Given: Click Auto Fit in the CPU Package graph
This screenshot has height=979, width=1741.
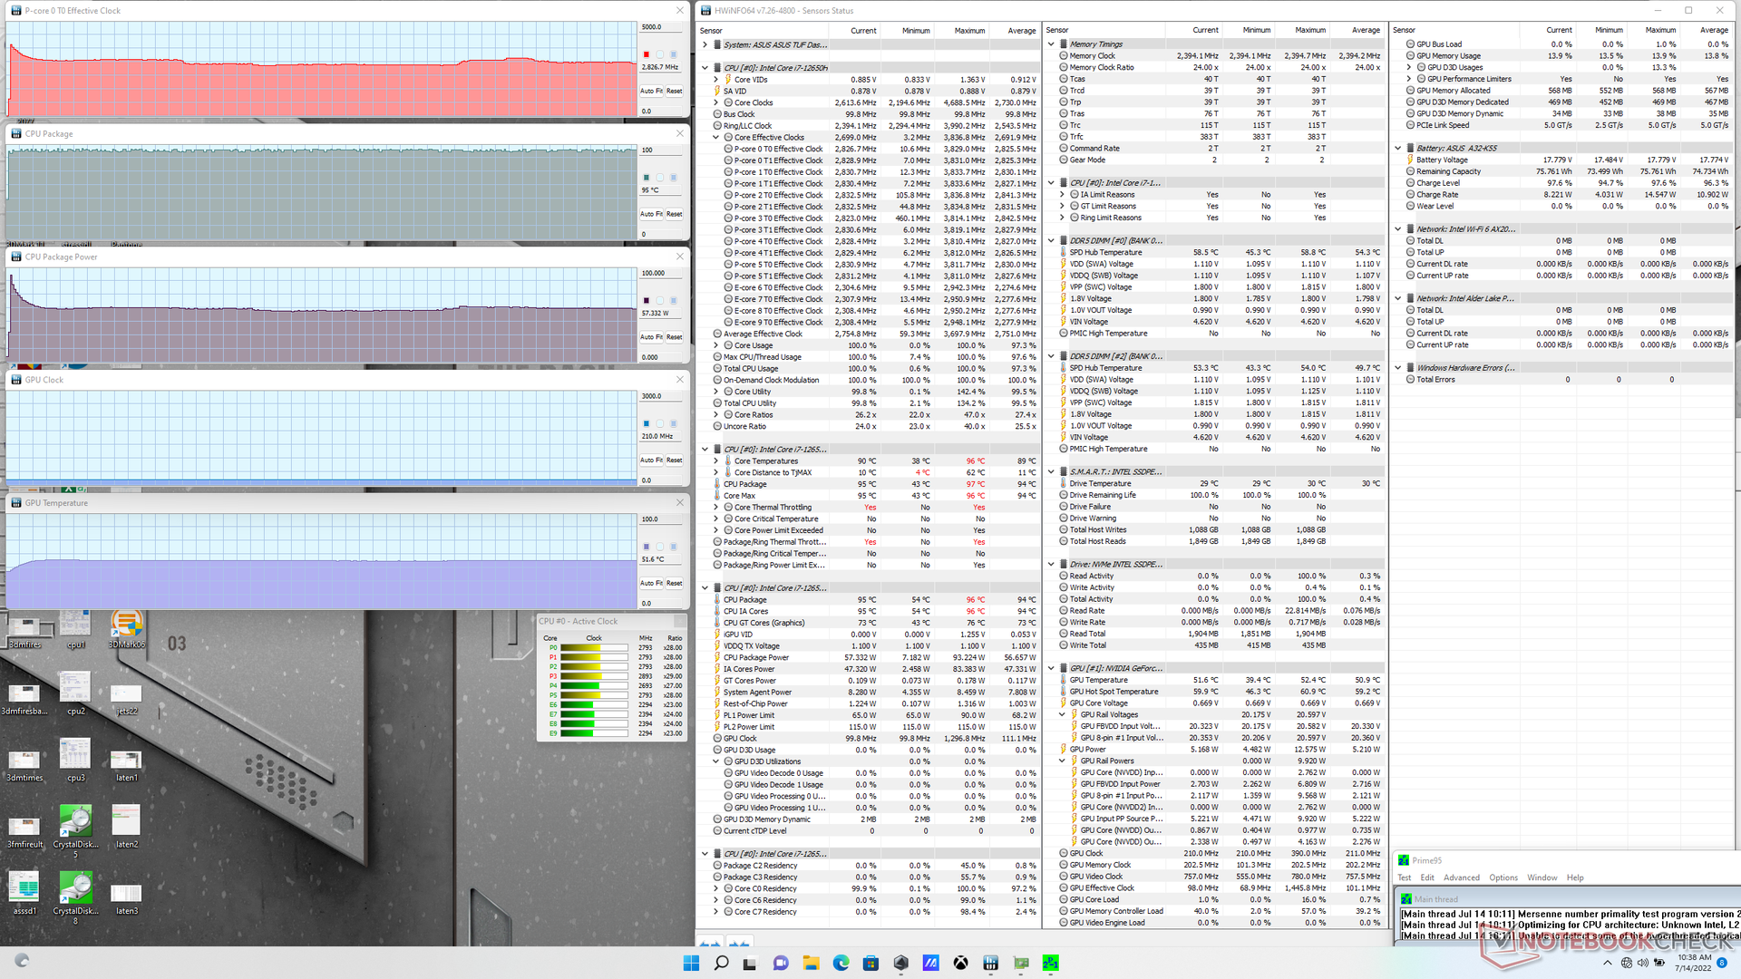Looking at the screenshot, I should pyautogui.click(x=651, y=214).
